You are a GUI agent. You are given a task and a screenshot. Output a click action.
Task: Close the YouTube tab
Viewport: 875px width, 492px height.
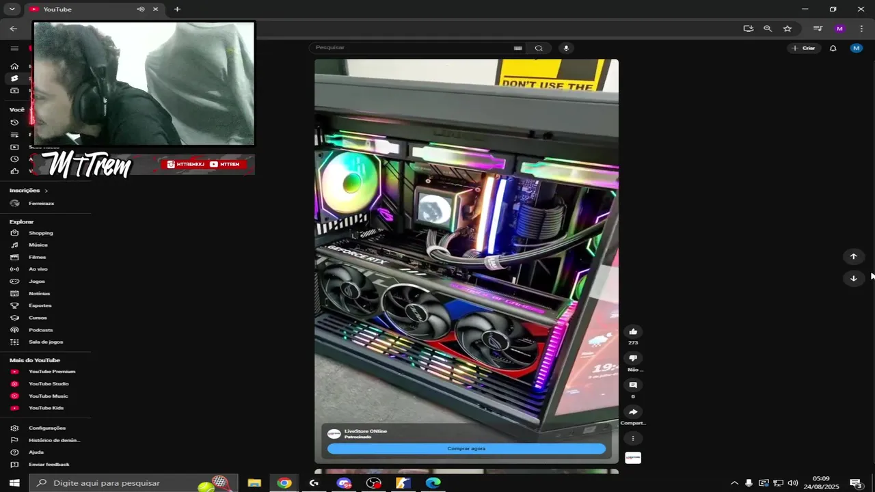point(155,9)
